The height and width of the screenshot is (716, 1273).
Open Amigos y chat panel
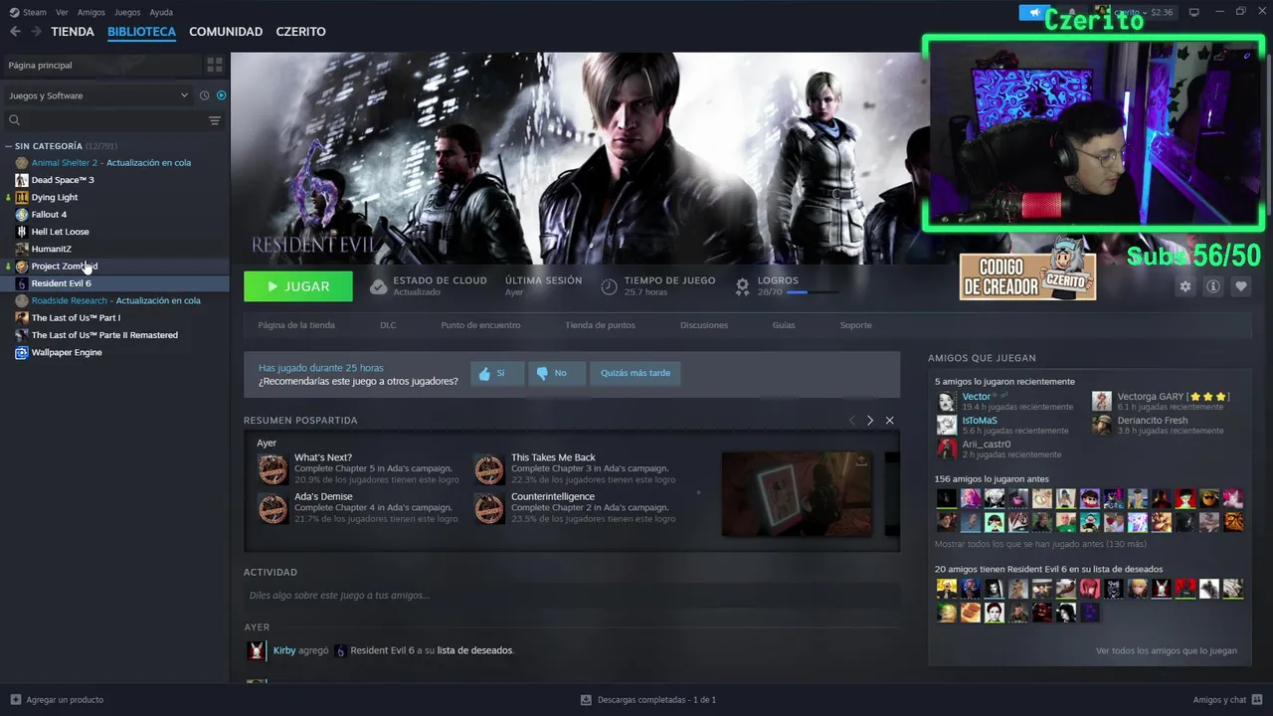[1226, 700]
